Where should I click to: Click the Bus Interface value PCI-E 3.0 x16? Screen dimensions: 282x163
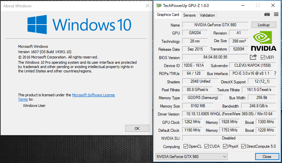pyautogui.click(x=251, y=73)
